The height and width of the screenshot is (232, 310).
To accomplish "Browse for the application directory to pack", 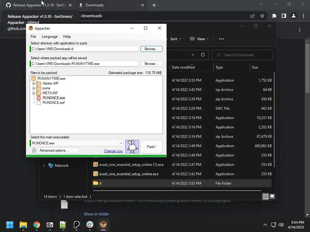I will pyautogui.click(x=151, y=49).
